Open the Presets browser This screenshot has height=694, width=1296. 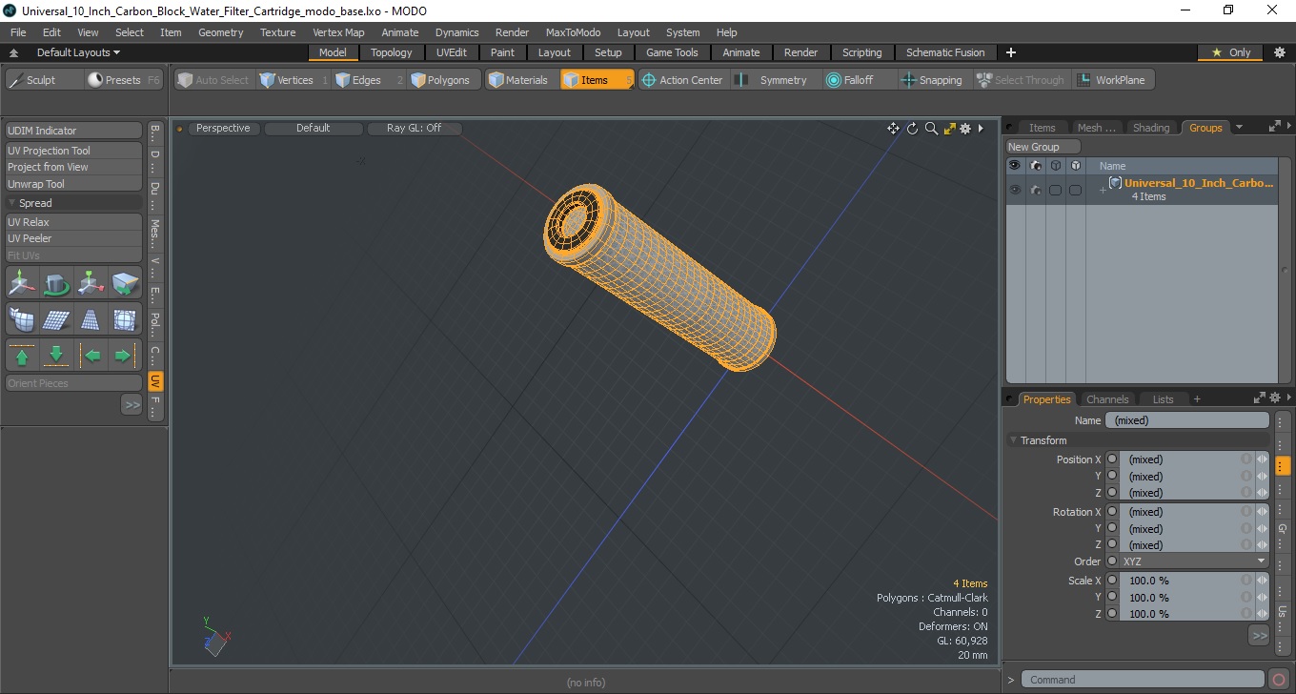tap(125, 80)
